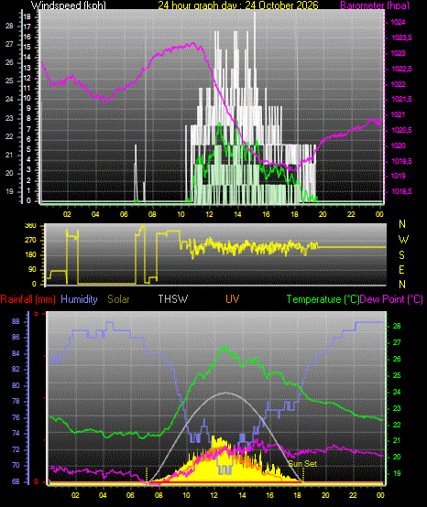Click the blue 'Humidity' legend label

[x=79, y=299]
